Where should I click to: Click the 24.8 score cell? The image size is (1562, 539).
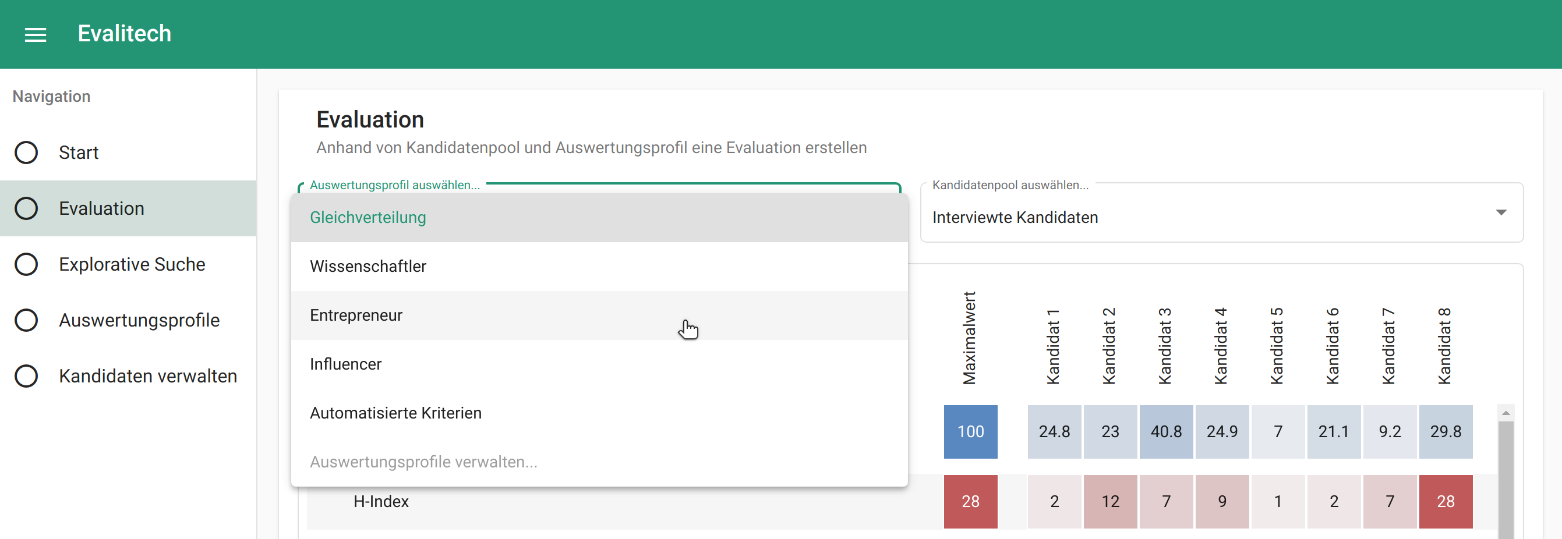[x=1054, y=432]
